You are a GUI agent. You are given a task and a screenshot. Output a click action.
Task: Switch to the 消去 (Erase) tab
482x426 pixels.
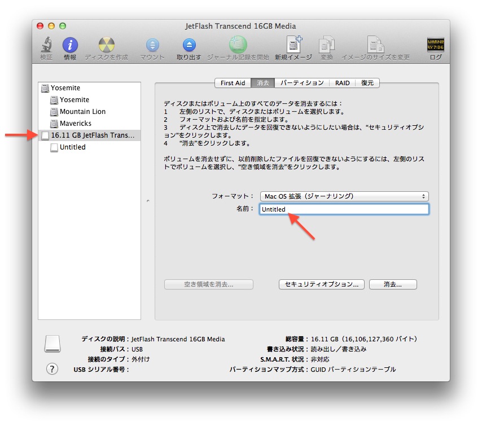[x=263, y=83]
